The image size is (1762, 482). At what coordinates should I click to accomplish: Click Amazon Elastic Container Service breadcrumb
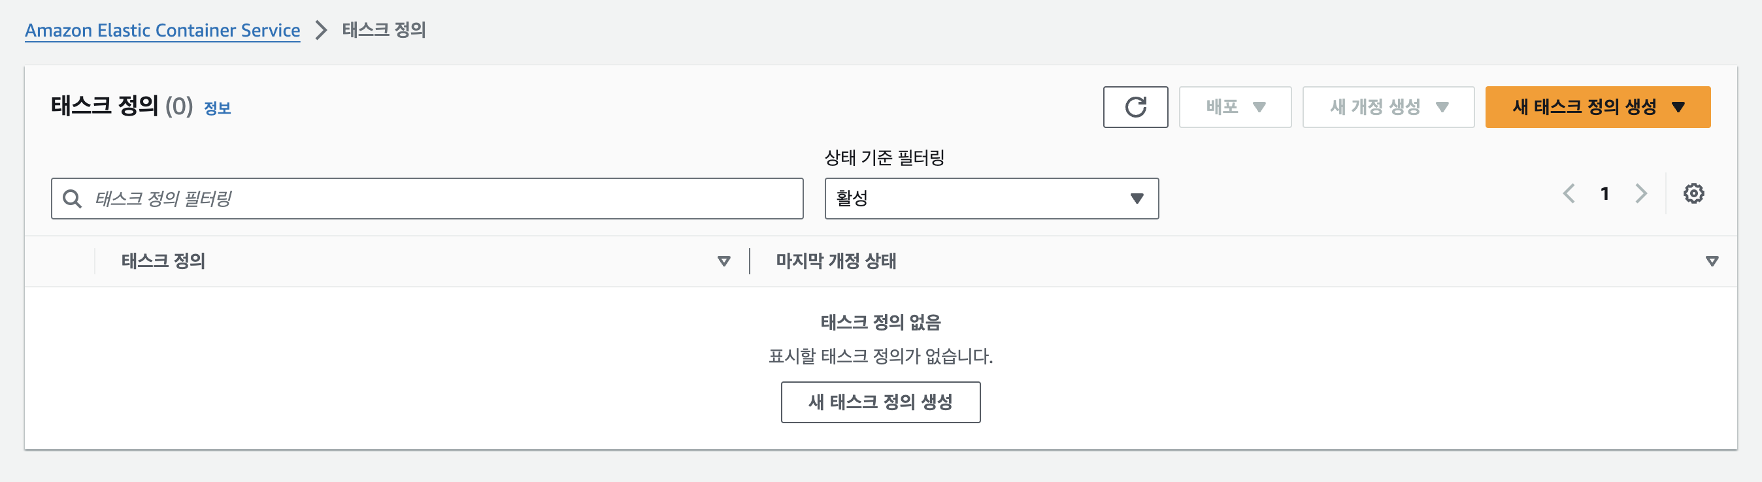point(162,30)
